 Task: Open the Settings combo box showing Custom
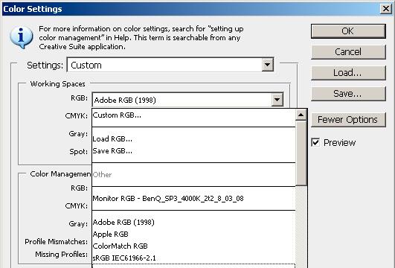click(x=170, y=65)
